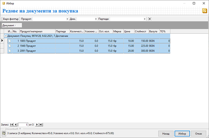Click the Количест... column header
The width and height of the screenshot is (209, 138).
[x=77, y=31]
